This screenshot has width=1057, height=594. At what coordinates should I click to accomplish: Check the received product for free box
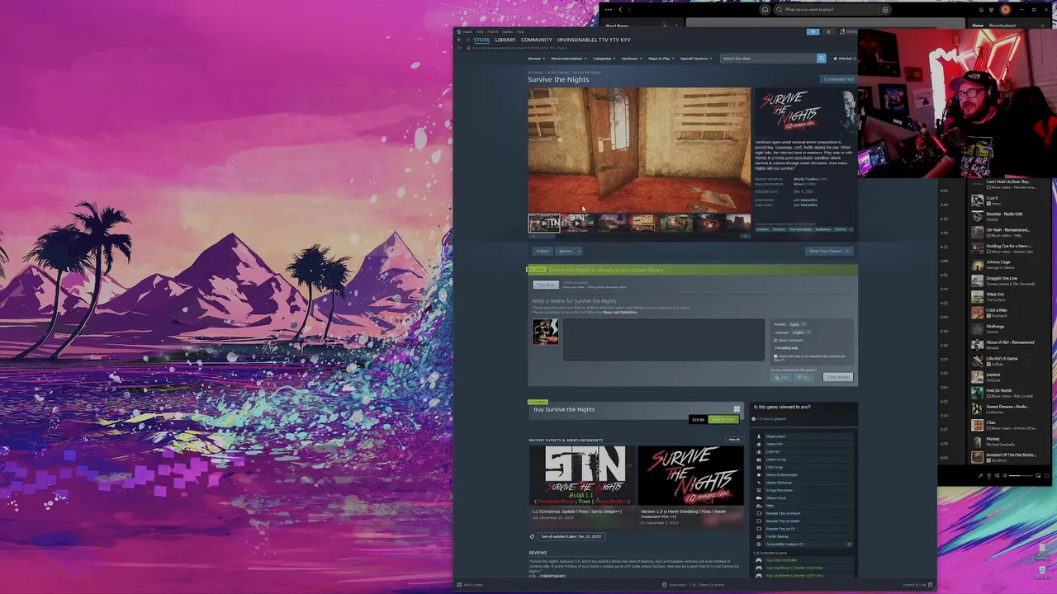775,356
